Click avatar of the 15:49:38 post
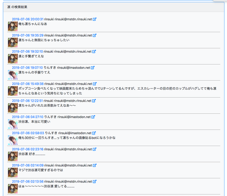Viewport: 227px width, 196px height. coord(13,91)
